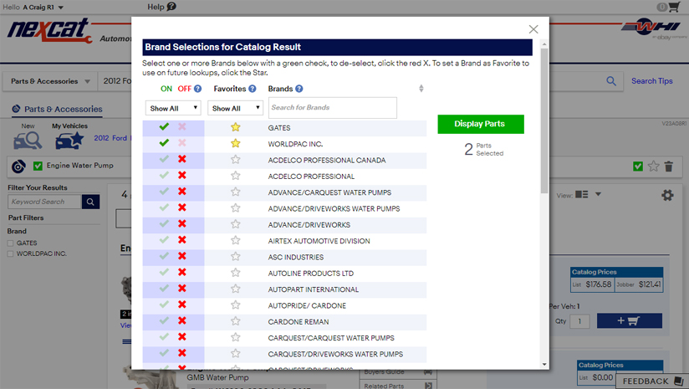Sort brands using the up-down arrows icon
The image size is (689, 389).
(421, 89)
